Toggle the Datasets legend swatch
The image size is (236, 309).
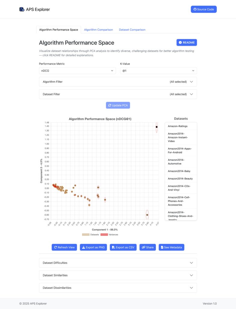(x=86, y=234)
